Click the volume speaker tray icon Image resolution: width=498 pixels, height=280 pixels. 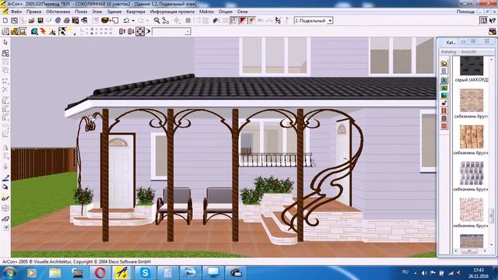click(424, 273)
